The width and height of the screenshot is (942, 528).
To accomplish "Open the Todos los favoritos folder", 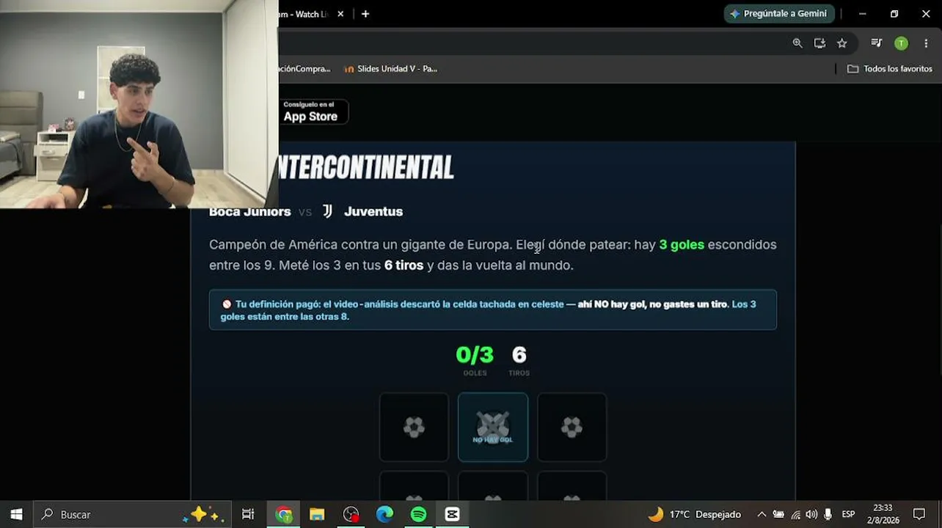I will pyautogui.click(x=890, y=69).
